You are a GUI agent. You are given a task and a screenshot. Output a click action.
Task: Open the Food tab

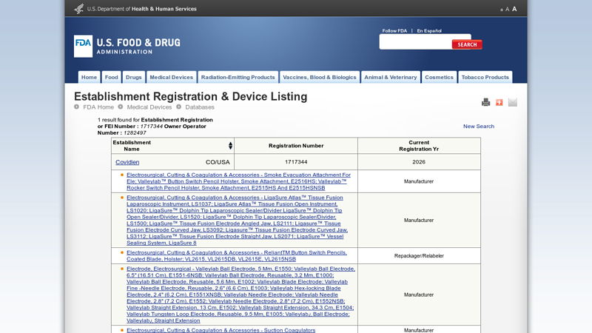(x=112, y=77)
